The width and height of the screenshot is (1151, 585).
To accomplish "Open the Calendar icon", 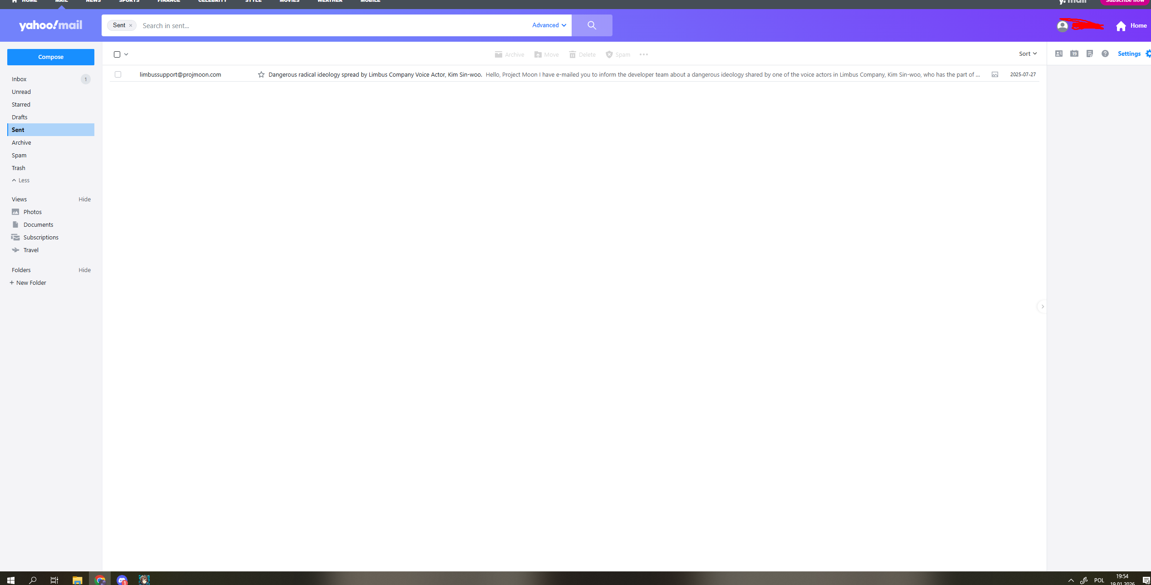I will point(1074,54).
